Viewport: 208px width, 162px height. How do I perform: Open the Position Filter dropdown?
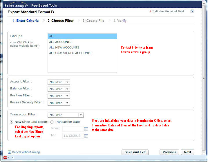click(67, 96)
